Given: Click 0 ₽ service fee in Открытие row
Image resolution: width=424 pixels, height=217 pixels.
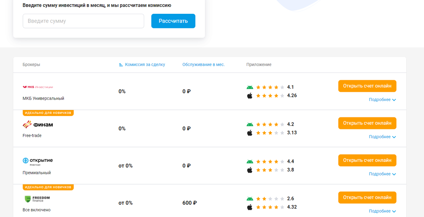Looking at the screenshot, I should (187, 166).
